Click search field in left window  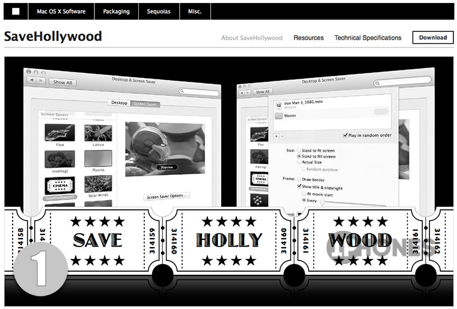pyautogui.click(x=199, y=92)
